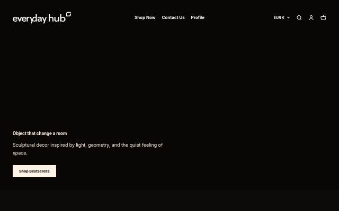Click the word 'hub' in the logo
Screen dimensions: 339x211
coord(57,18)
